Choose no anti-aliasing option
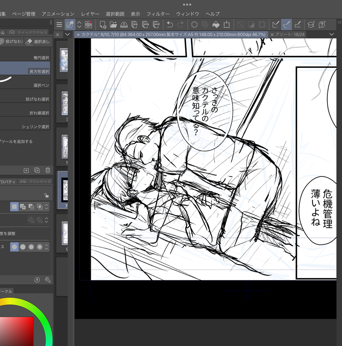342x346 pixels. pos(15,247)
